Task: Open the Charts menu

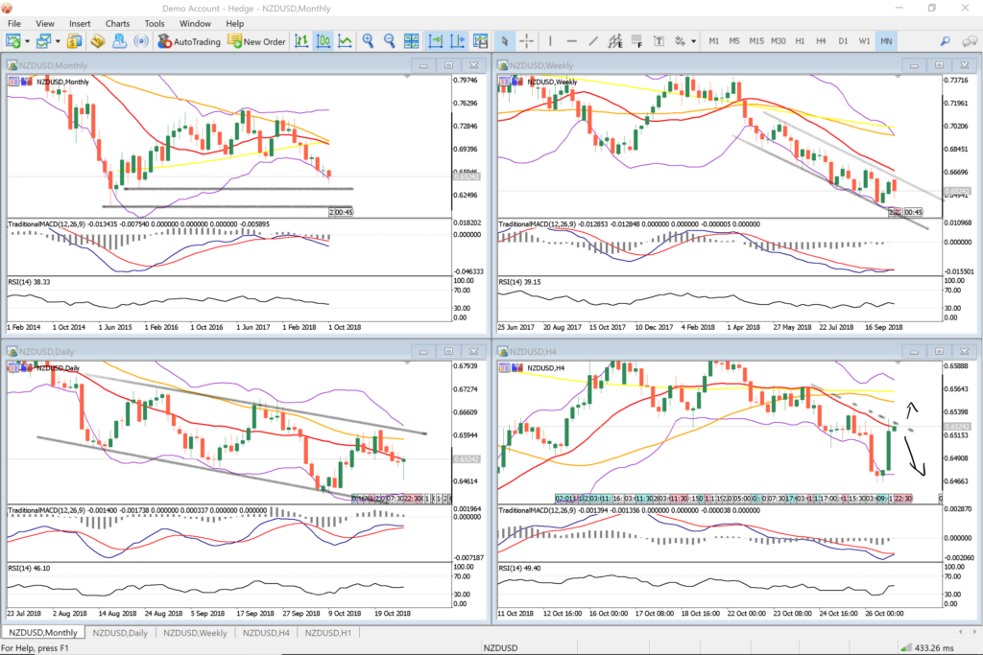Action: click(118, 23)
